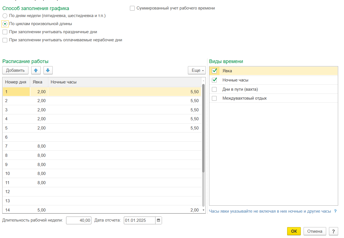344x238 pixels.
Task: Uncheck the Ночные часы time type
Action: click(214, 80)
